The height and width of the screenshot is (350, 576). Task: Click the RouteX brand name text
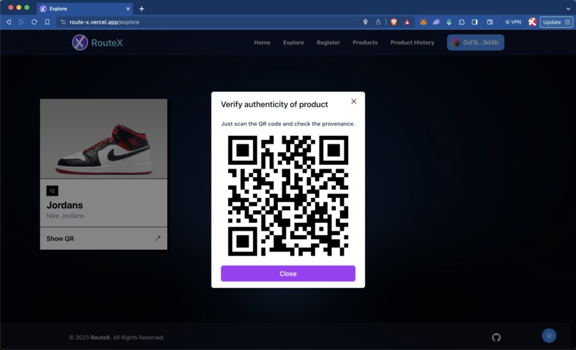pyautogui.click(x=107, y=43)
